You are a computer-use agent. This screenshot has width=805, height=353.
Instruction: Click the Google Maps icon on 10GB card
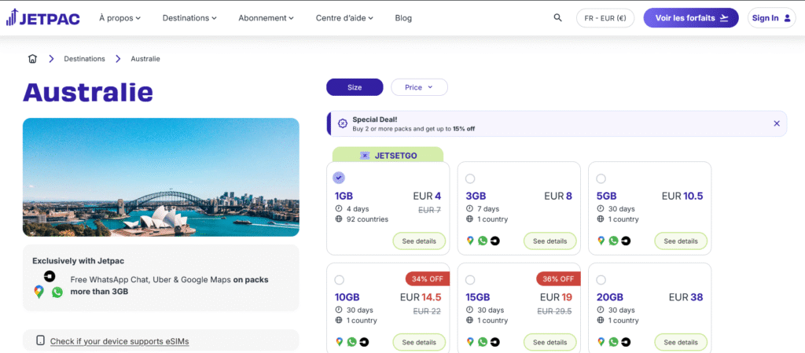[340, 342]
